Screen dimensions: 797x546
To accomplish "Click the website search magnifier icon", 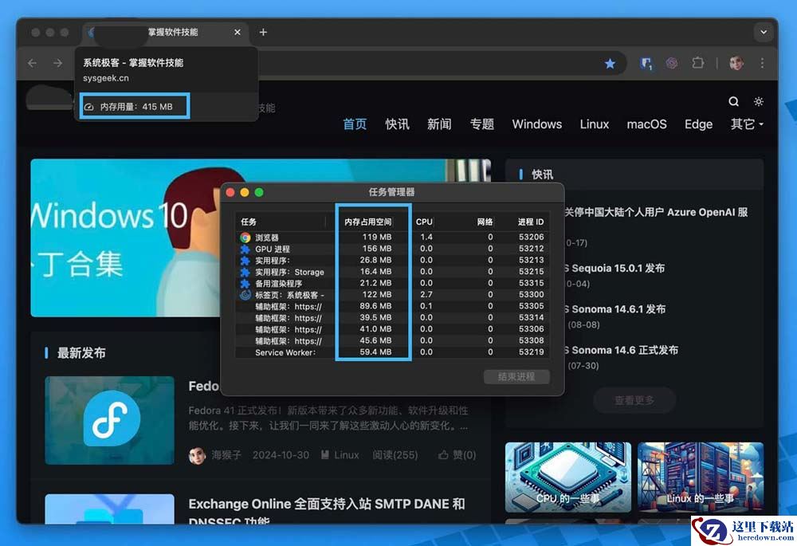I will [733, 102].
